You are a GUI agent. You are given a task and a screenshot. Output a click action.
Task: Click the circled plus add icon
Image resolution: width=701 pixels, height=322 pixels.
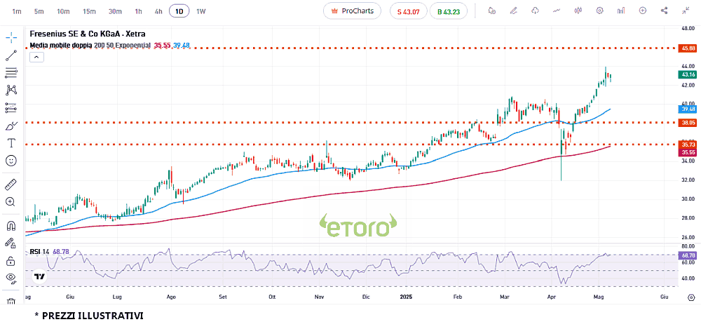tap(643, 11)
